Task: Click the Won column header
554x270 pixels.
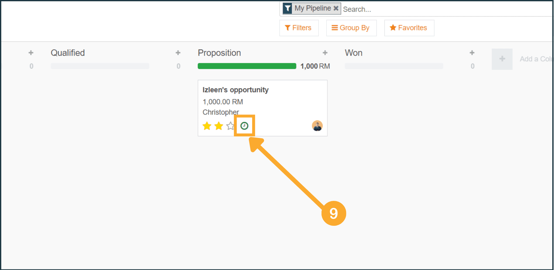Action: pyautogui.click(x=353, y=53)
